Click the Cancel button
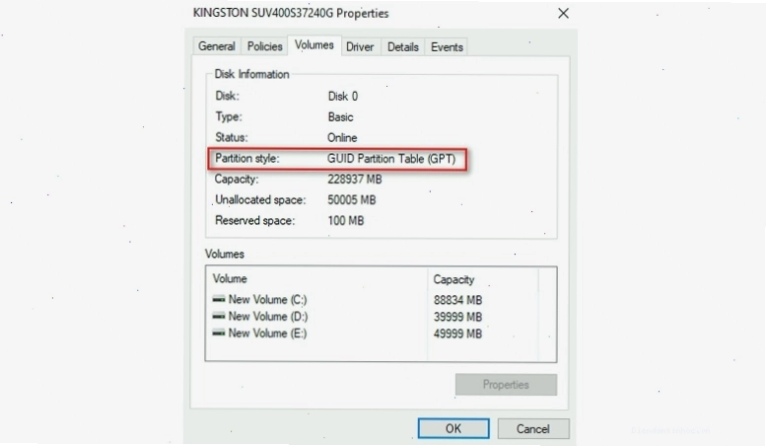 tap(533, 429)
